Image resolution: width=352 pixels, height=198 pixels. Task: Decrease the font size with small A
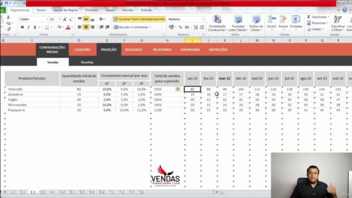point(70,19)
